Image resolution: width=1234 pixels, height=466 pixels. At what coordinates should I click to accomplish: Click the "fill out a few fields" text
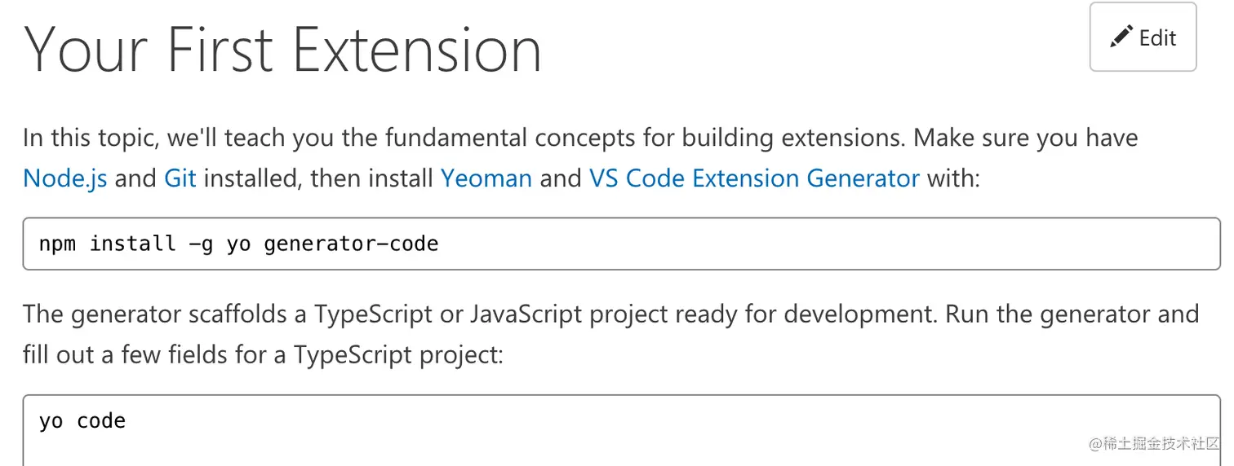[x=144, y=355]
